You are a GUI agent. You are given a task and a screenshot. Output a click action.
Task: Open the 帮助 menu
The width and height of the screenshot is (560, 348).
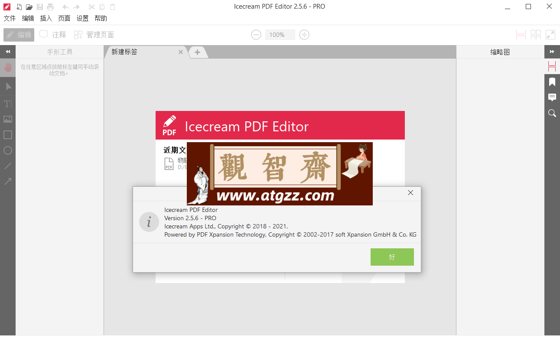pos(101,18)
